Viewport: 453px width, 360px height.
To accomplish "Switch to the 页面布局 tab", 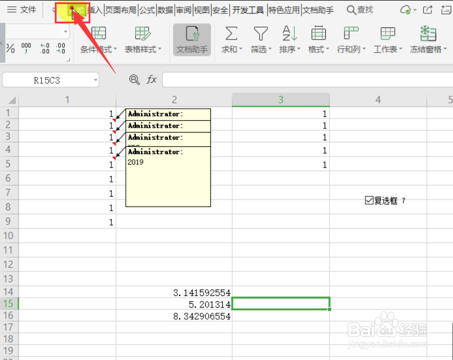I will point(121,10).
